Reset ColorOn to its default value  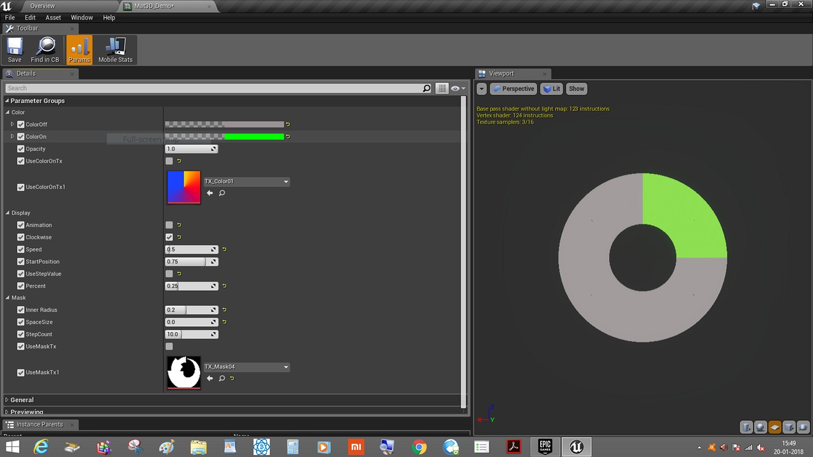[x=288, y=136]
